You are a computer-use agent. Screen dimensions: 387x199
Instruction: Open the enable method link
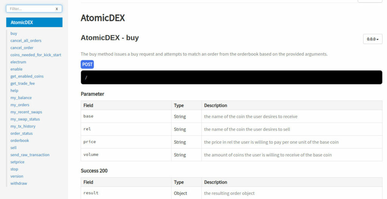pos(17,69)
